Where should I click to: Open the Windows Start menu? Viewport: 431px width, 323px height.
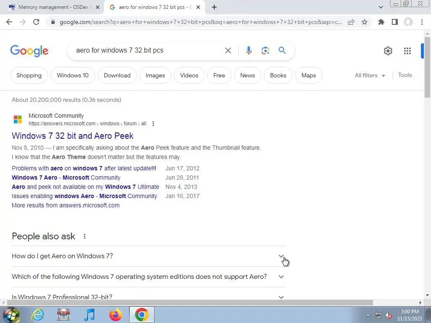tap(11, 315)
